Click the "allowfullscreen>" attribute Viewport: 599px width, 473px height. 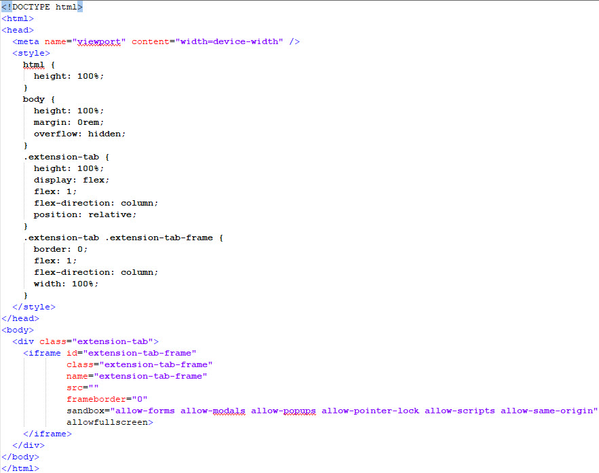coord(110,422)
